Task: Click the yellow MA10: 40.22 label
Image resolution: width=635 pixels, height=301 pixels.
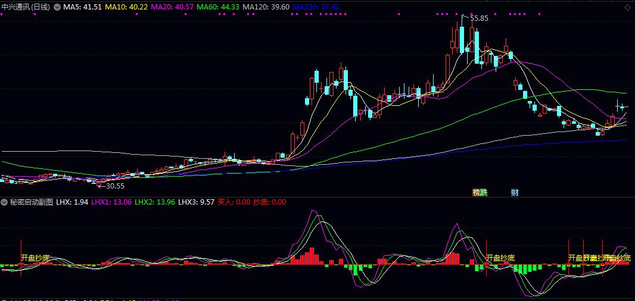Action: point(126,7)
